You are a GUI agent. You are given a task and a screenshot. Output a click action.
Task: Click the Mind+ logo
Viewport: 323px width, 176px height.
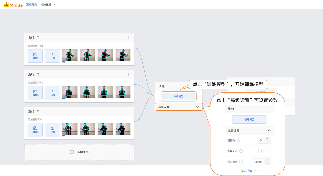[13, 5]
